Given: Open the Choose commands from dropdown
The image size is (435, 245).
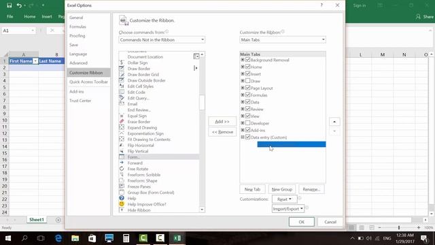Looking at the screenshot, I should [162, 39].
